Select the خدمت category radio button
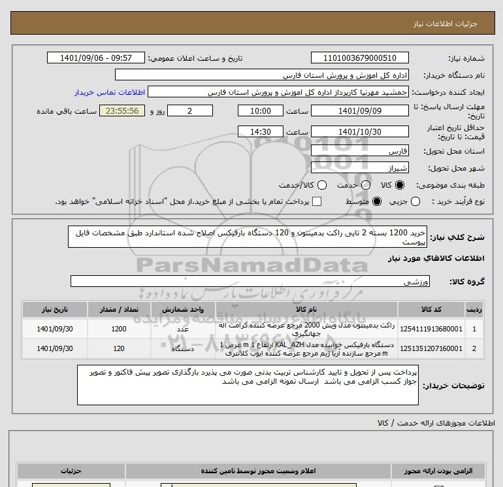 tap(366, 185)
